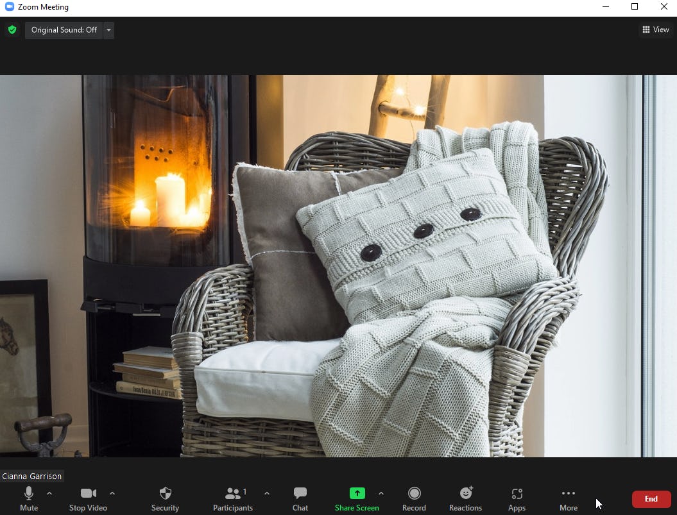
Task: Click the Cianna Garrison name label
Action: point(32,476)
